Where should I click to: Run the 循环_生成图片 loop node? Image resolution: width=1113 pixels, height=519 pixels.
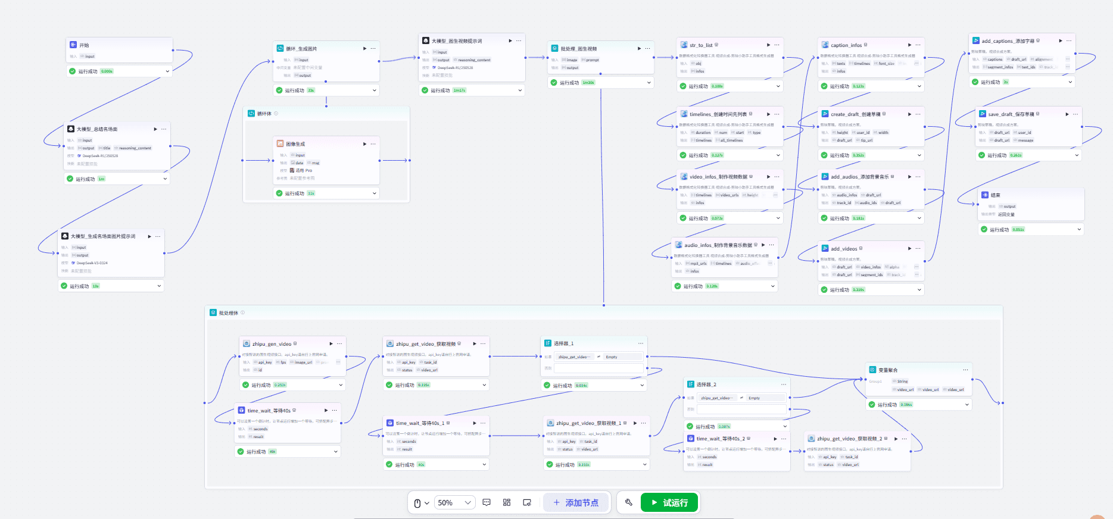click(364, 49)
